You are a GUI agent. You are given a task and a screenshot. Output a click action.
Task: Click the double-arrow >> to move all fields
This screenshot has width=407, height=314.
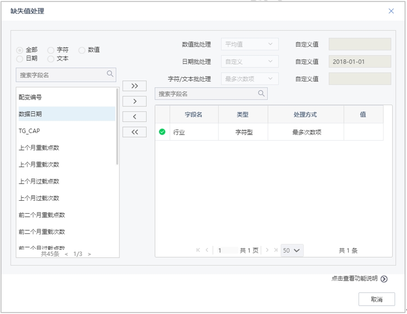pos(135,86)
